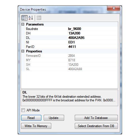140x140 pixels.
Task: Edit the NI value ED1
Action: tap(92, 42)
